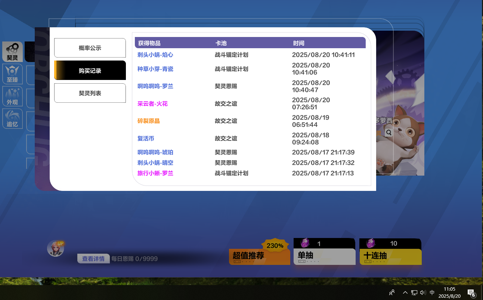Open the network status tray icon
483x300 pixels.
tap(414, 293)
